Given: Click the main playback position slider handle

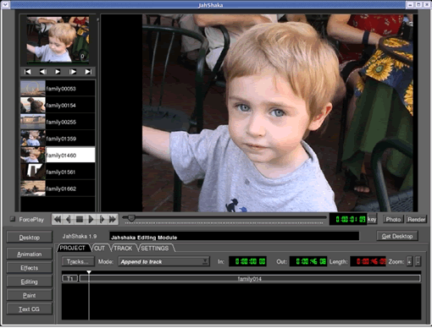Looking at the screenshot, I should click(x=131, y=217).
